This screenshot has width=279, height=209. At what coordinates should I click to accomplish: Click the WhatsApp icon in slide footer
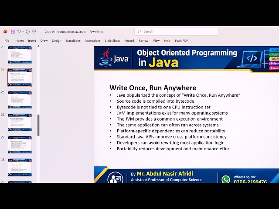(226, 179)
